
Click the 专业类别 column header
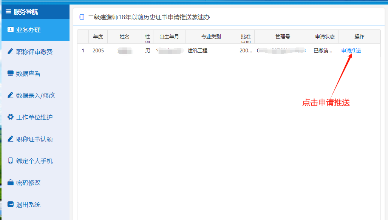click(x=211, y=37)
